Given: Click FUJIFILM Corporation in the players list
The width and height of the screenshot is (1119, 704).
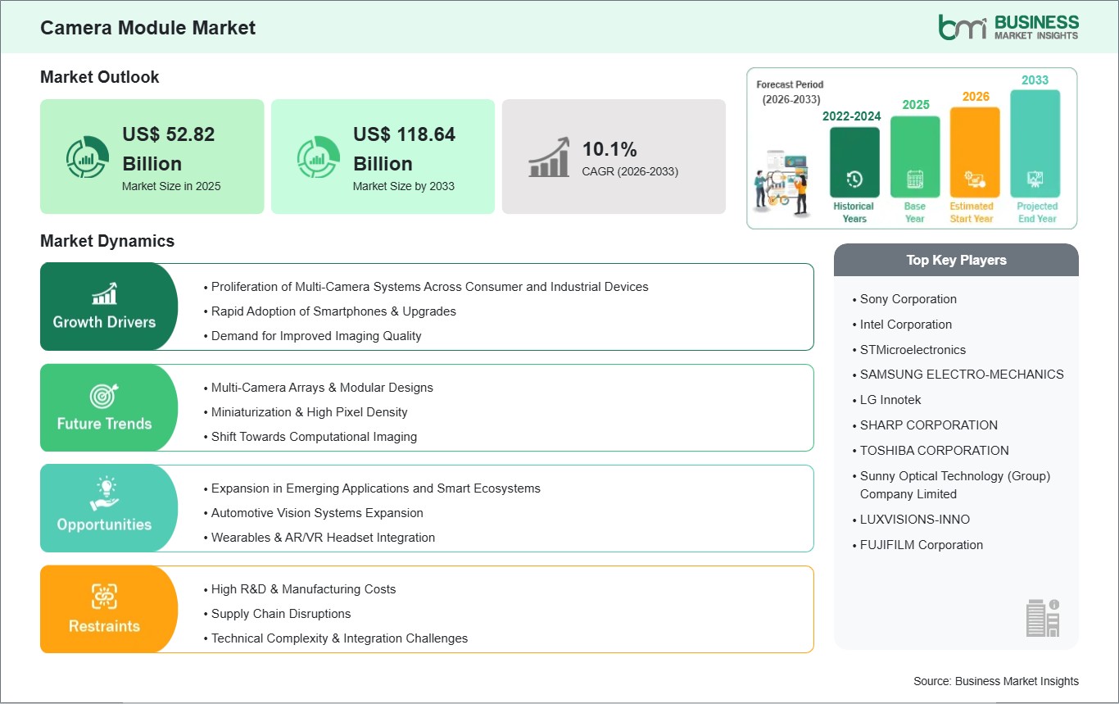Looking at the screenshot, I should point(921,545).
